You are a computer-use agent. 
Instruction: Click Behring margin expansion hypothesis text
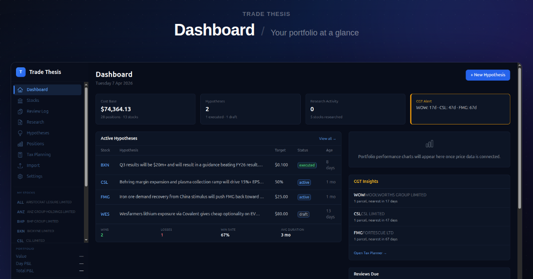192,182
